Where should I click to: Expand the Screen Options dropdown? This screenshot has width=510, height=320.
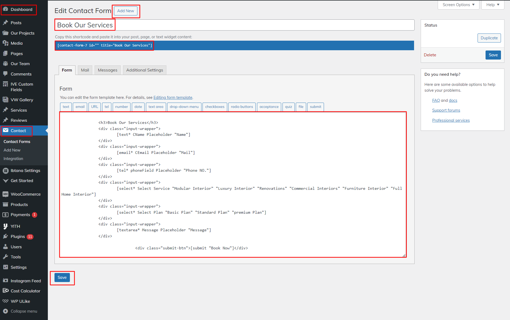click(x=458, y=5)
